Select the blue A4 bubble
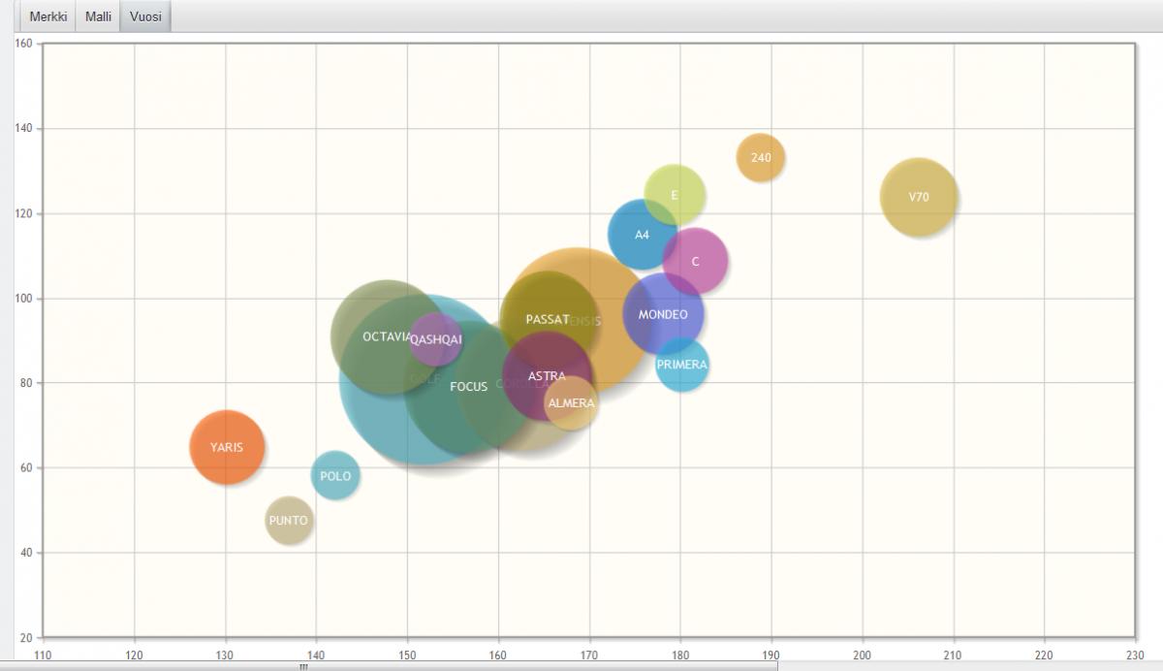This screenshot has height=671, width=1163. [642, 235]
